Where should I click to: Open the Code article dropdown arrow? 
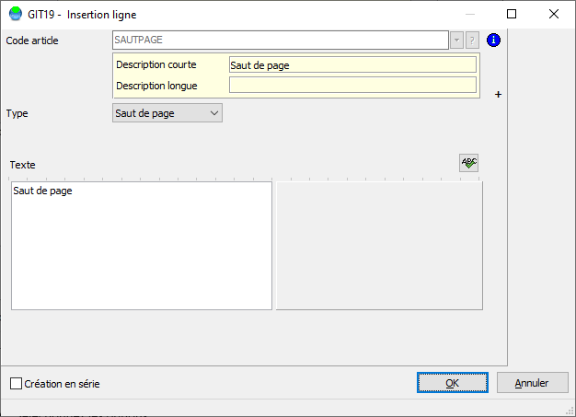pos(456,41)
